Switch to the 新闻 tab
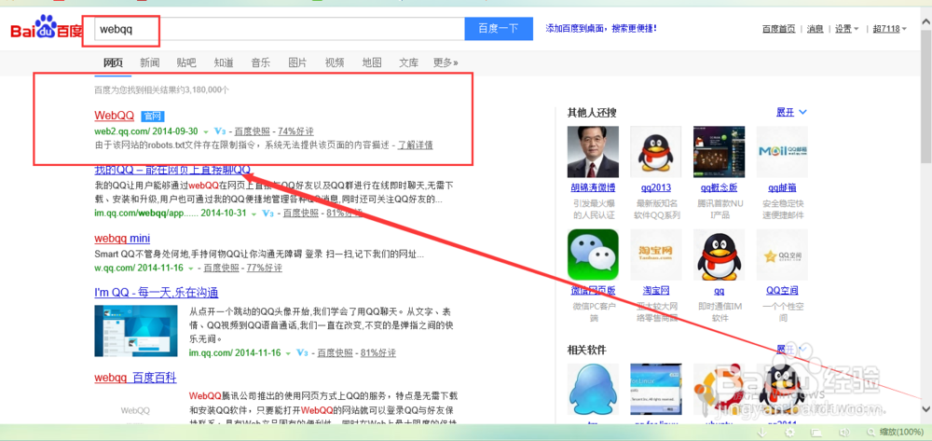 tap(150, 62)
